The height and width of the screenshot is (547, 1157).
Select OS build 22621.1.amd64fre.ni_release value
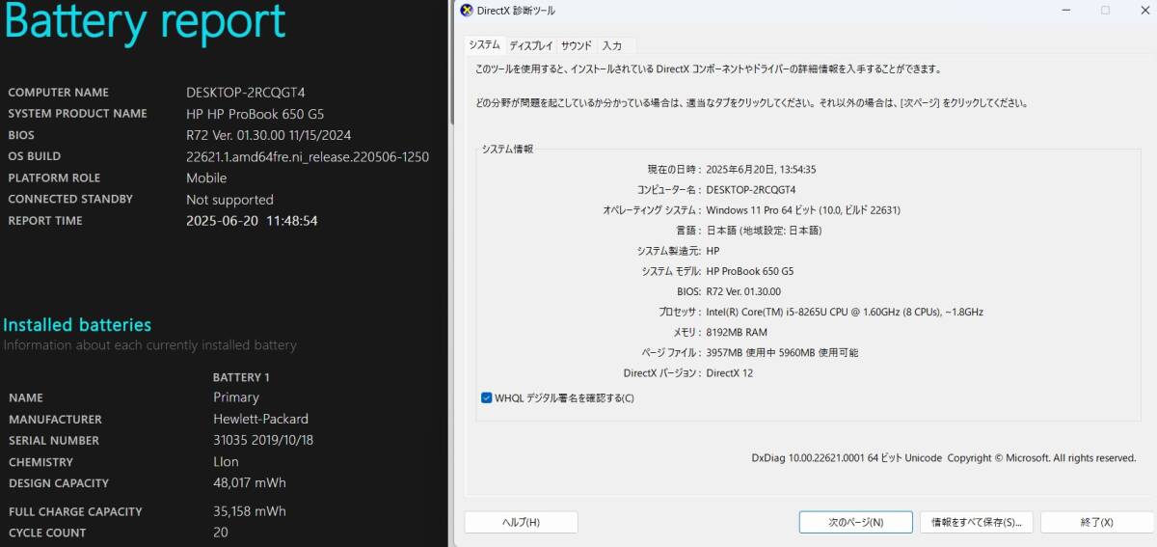tap(308, 156)
